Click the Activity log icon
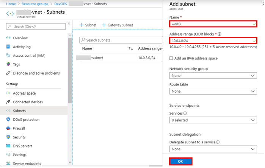The height and width of the screenshot is (168, 265). click(x=8, y=47)
